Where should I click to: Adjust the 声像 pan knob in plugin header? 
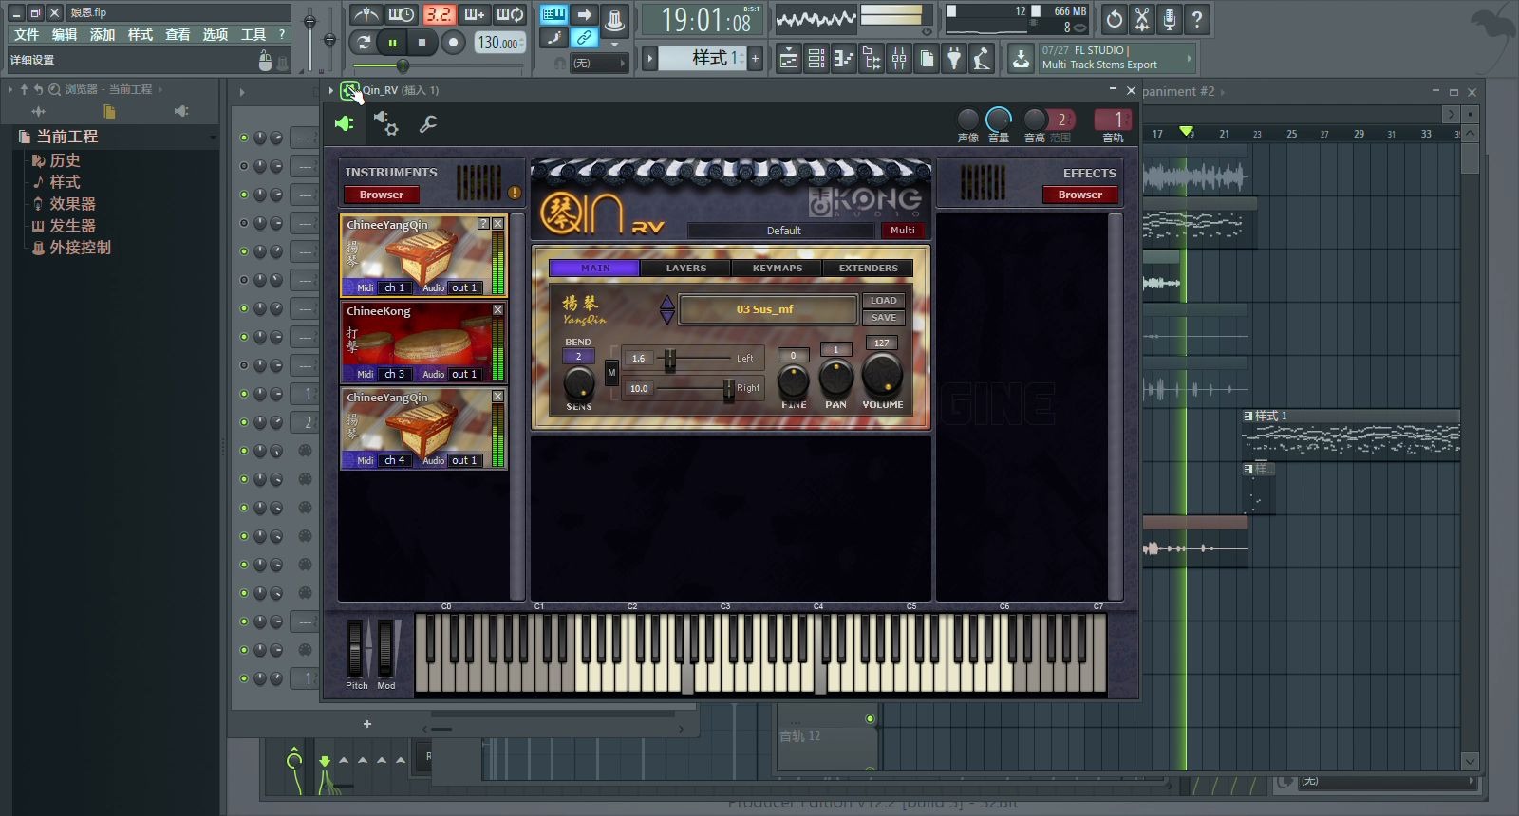967,119
